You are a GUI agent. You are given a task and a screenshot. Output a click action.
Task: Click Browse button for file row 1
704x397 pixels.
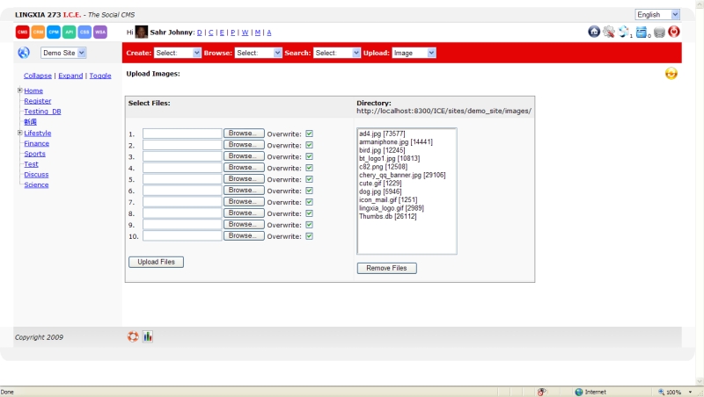(x=244, y=134)
